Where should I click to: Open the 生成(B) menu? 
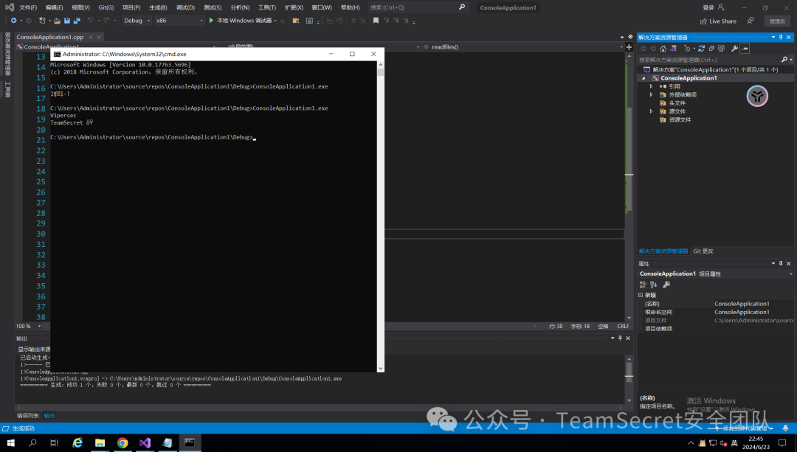pyautogui.click(x=158, y=7)
